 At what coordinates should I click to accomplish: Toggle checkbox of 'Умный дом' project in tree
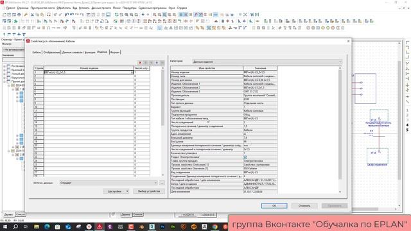8,74
